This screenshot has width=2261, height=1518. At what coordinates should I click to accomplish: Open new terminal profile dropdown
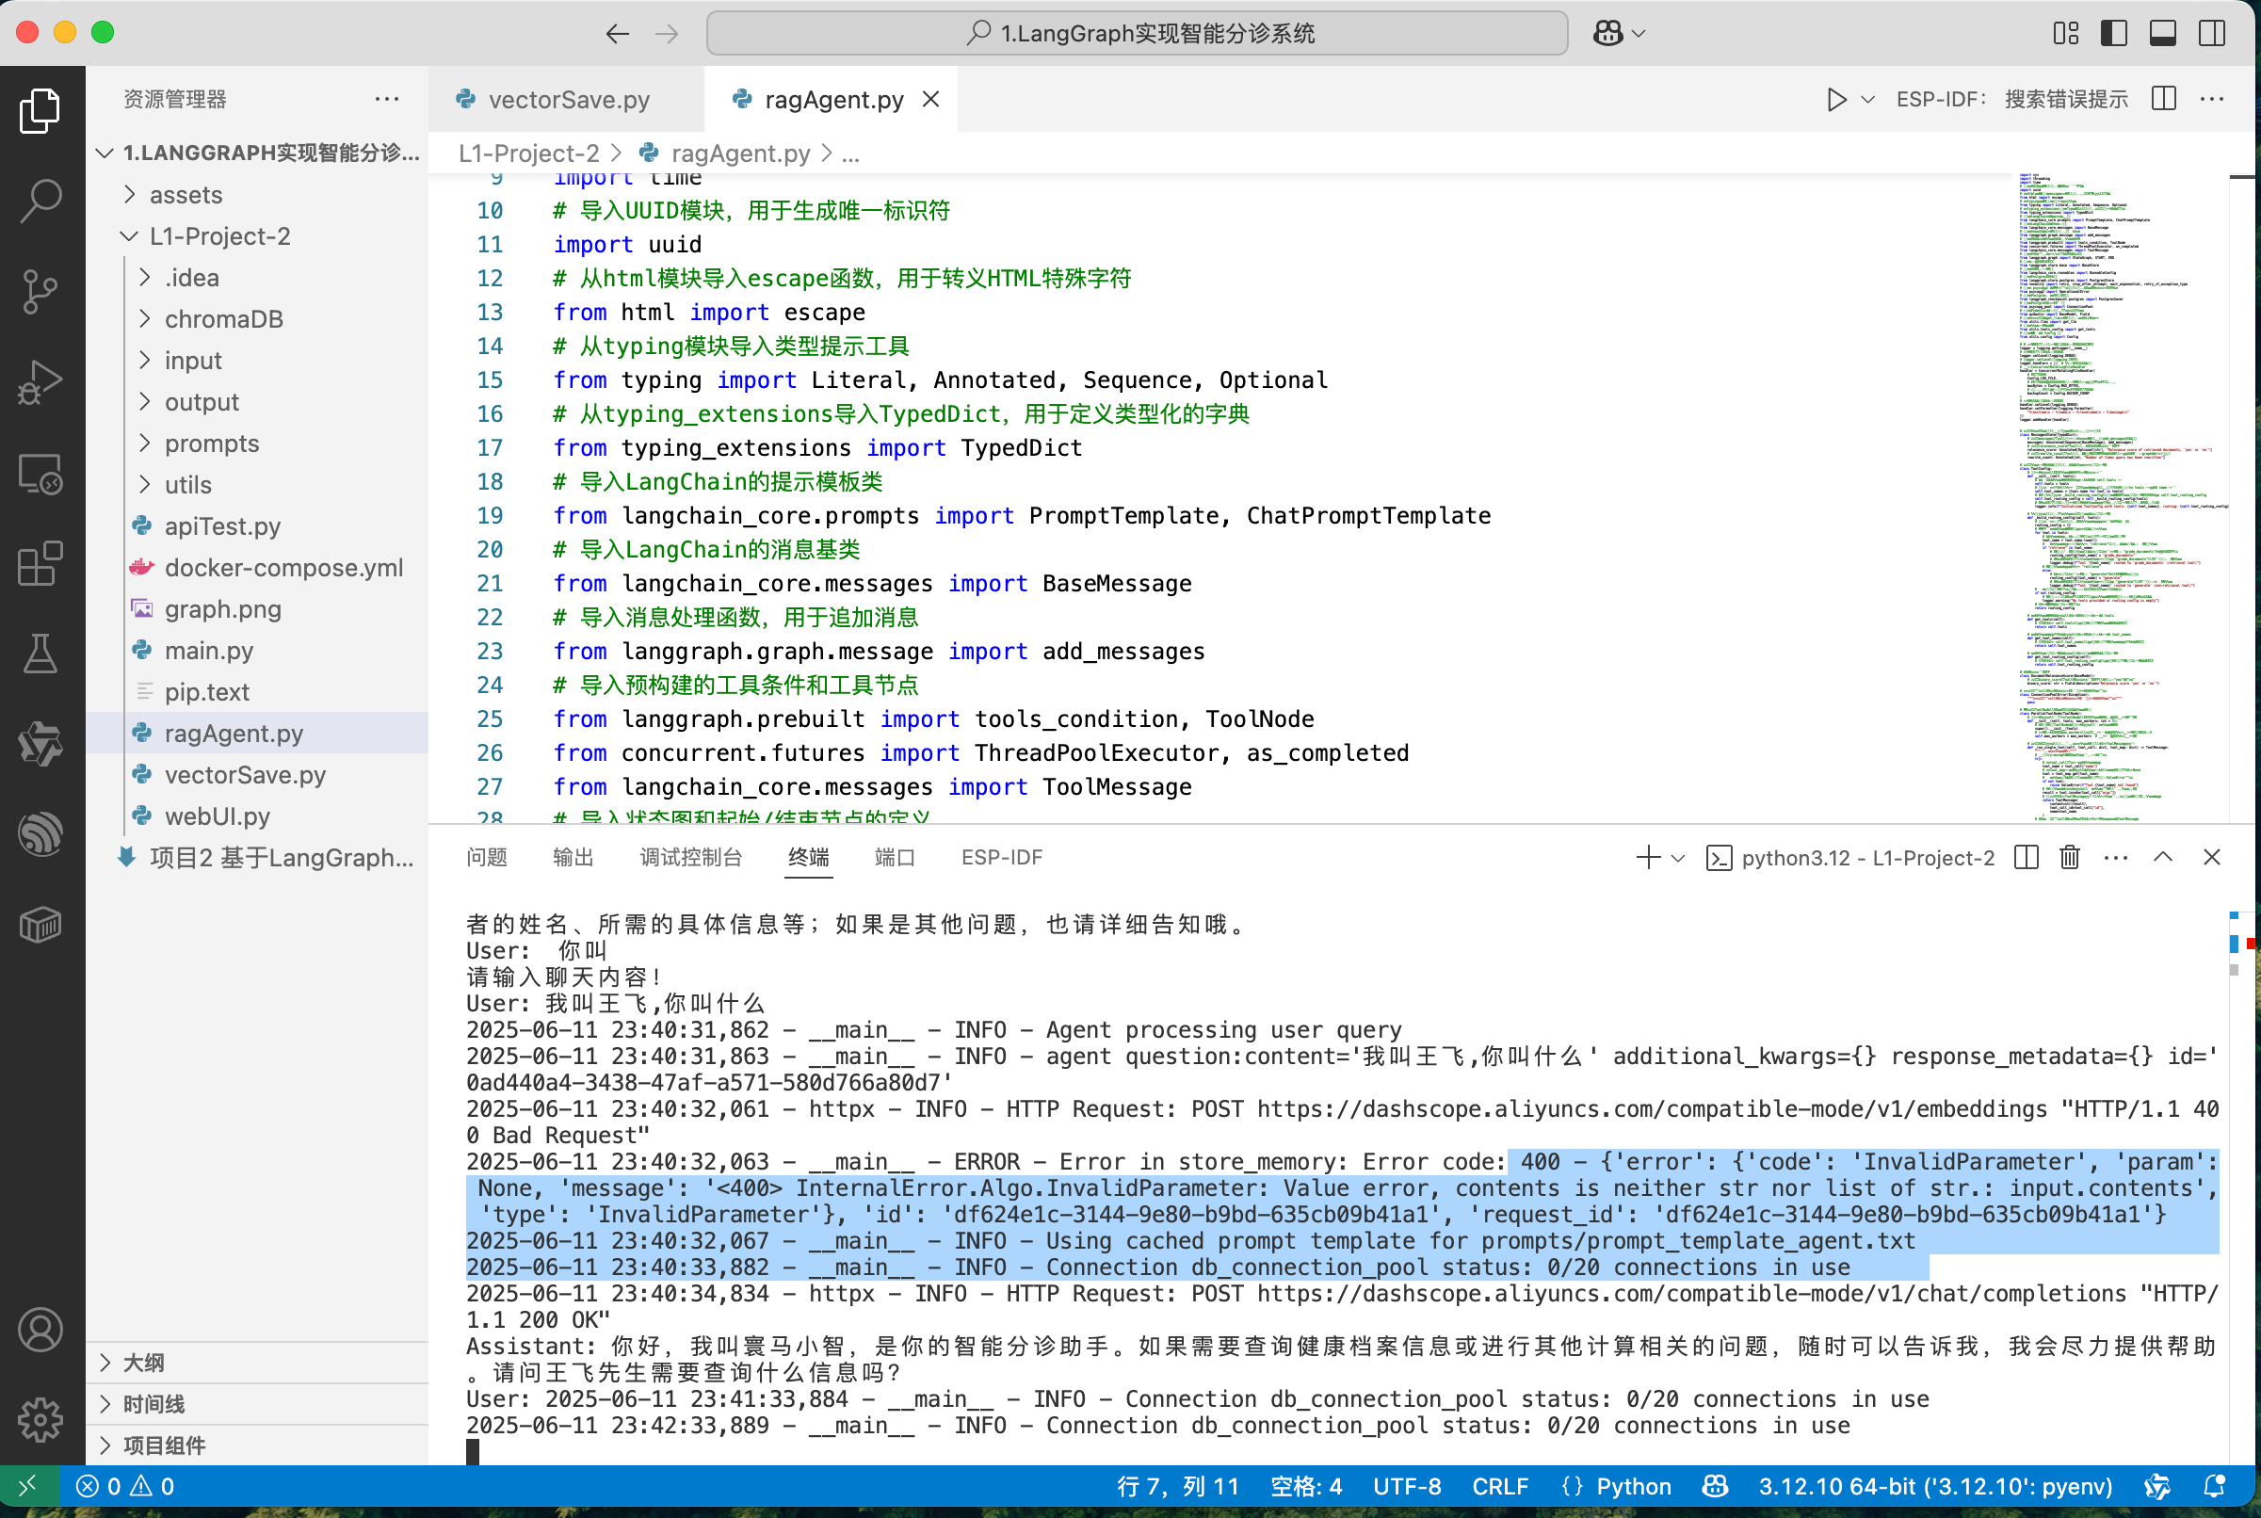[1678, 858]
